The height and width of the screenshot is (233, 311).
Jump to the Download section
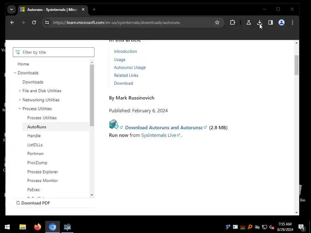(x=123, y=83)
